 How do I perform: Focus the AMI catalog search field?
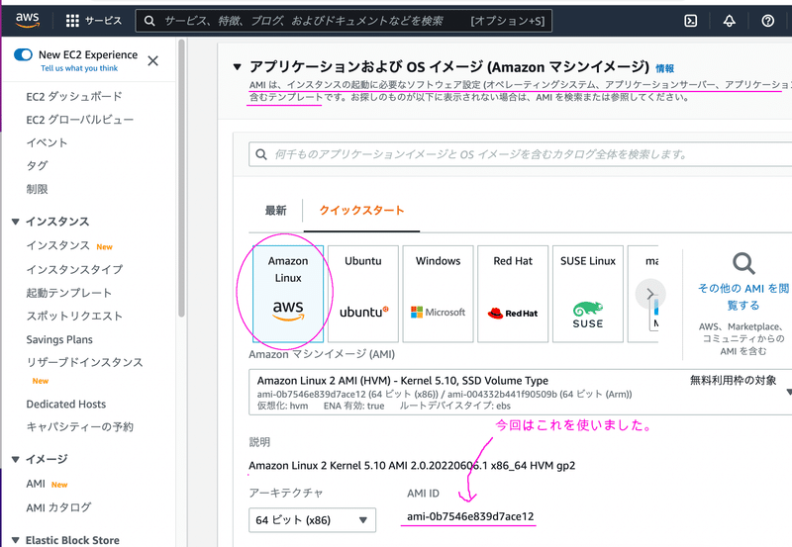click(521, 154)
